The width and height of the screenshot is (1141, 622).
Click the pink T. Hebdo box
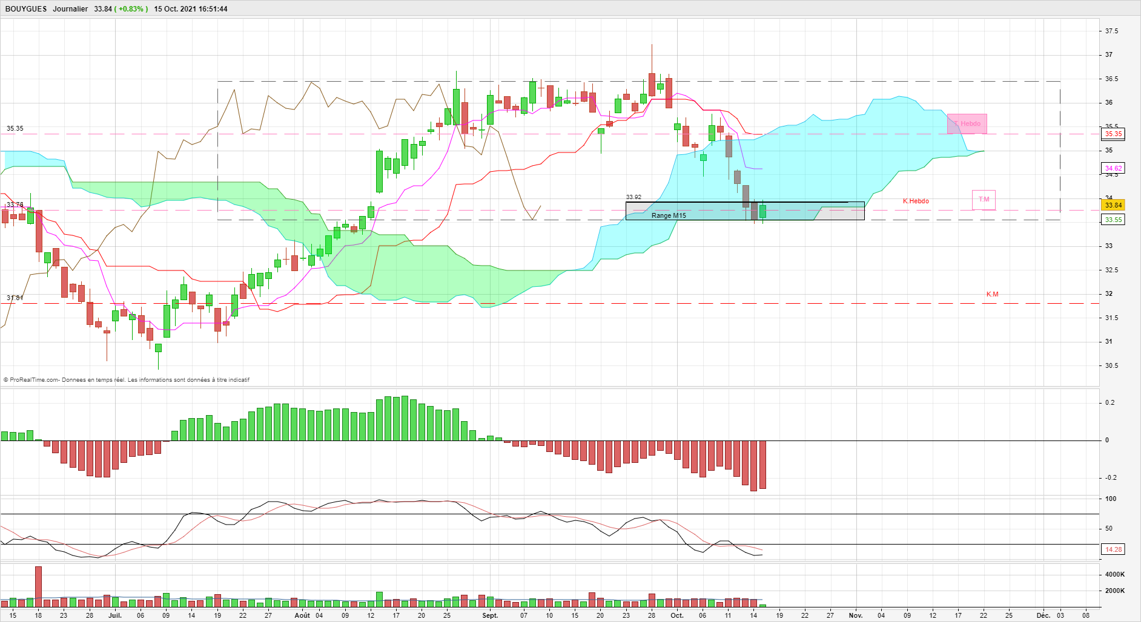click(967, 123)
